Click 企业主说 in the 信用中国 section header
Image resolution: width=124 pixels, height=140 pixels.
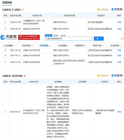(x=105, y=76)
